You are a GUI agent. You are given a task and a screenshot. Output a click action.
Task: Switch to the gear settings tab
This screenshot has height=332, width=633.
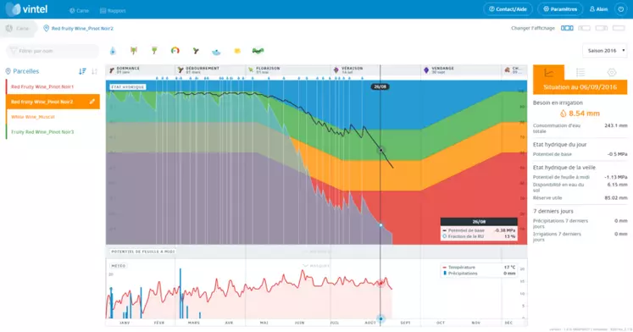[612, 73]
